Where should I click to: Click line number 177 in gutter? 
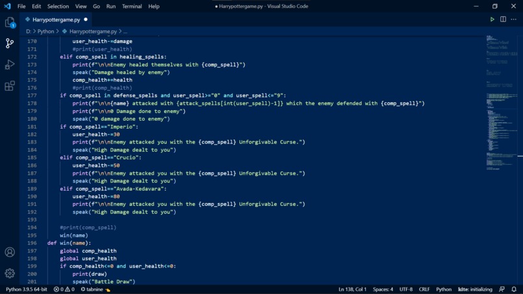pyautogui.click(x=32, y=95)
